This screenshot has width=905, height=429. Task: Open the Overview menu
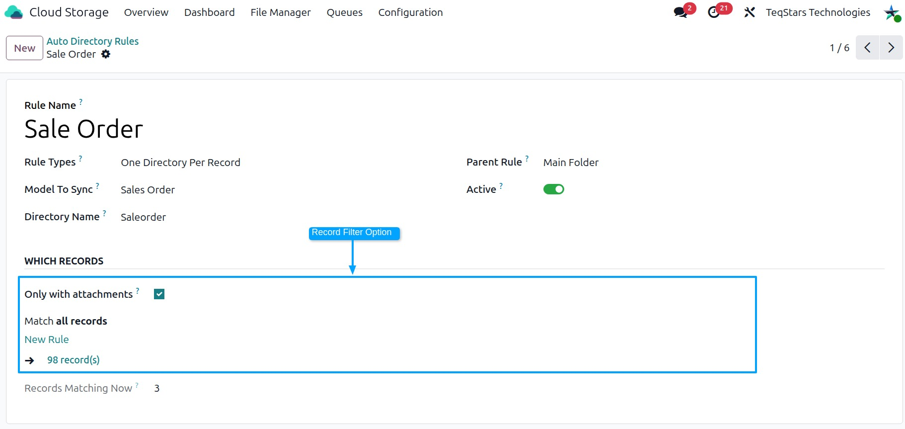(146, 12)
